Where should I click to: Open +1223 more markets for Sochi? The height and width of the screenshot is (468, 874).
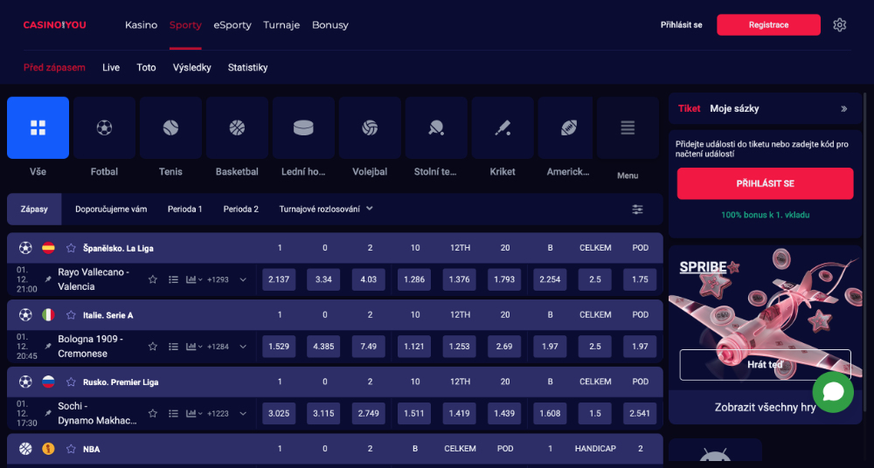pyautogui.click(x=218, y=413)
